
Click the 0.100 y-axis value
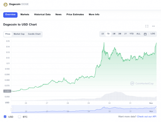pos(7,69)
